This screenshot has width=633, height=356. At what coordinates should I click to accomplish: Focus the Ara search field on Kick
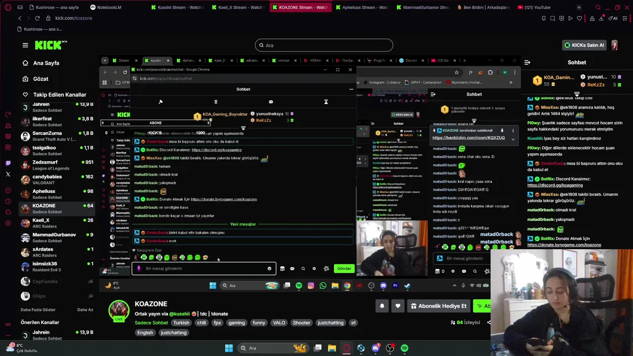tap(324, 45)
